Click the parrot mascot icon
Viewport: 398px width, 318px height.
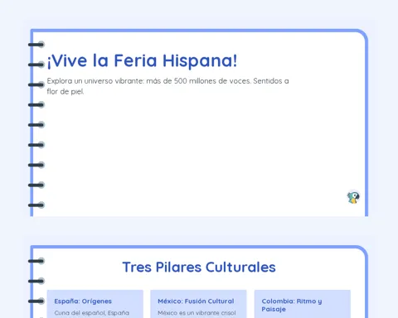(353, 197)
